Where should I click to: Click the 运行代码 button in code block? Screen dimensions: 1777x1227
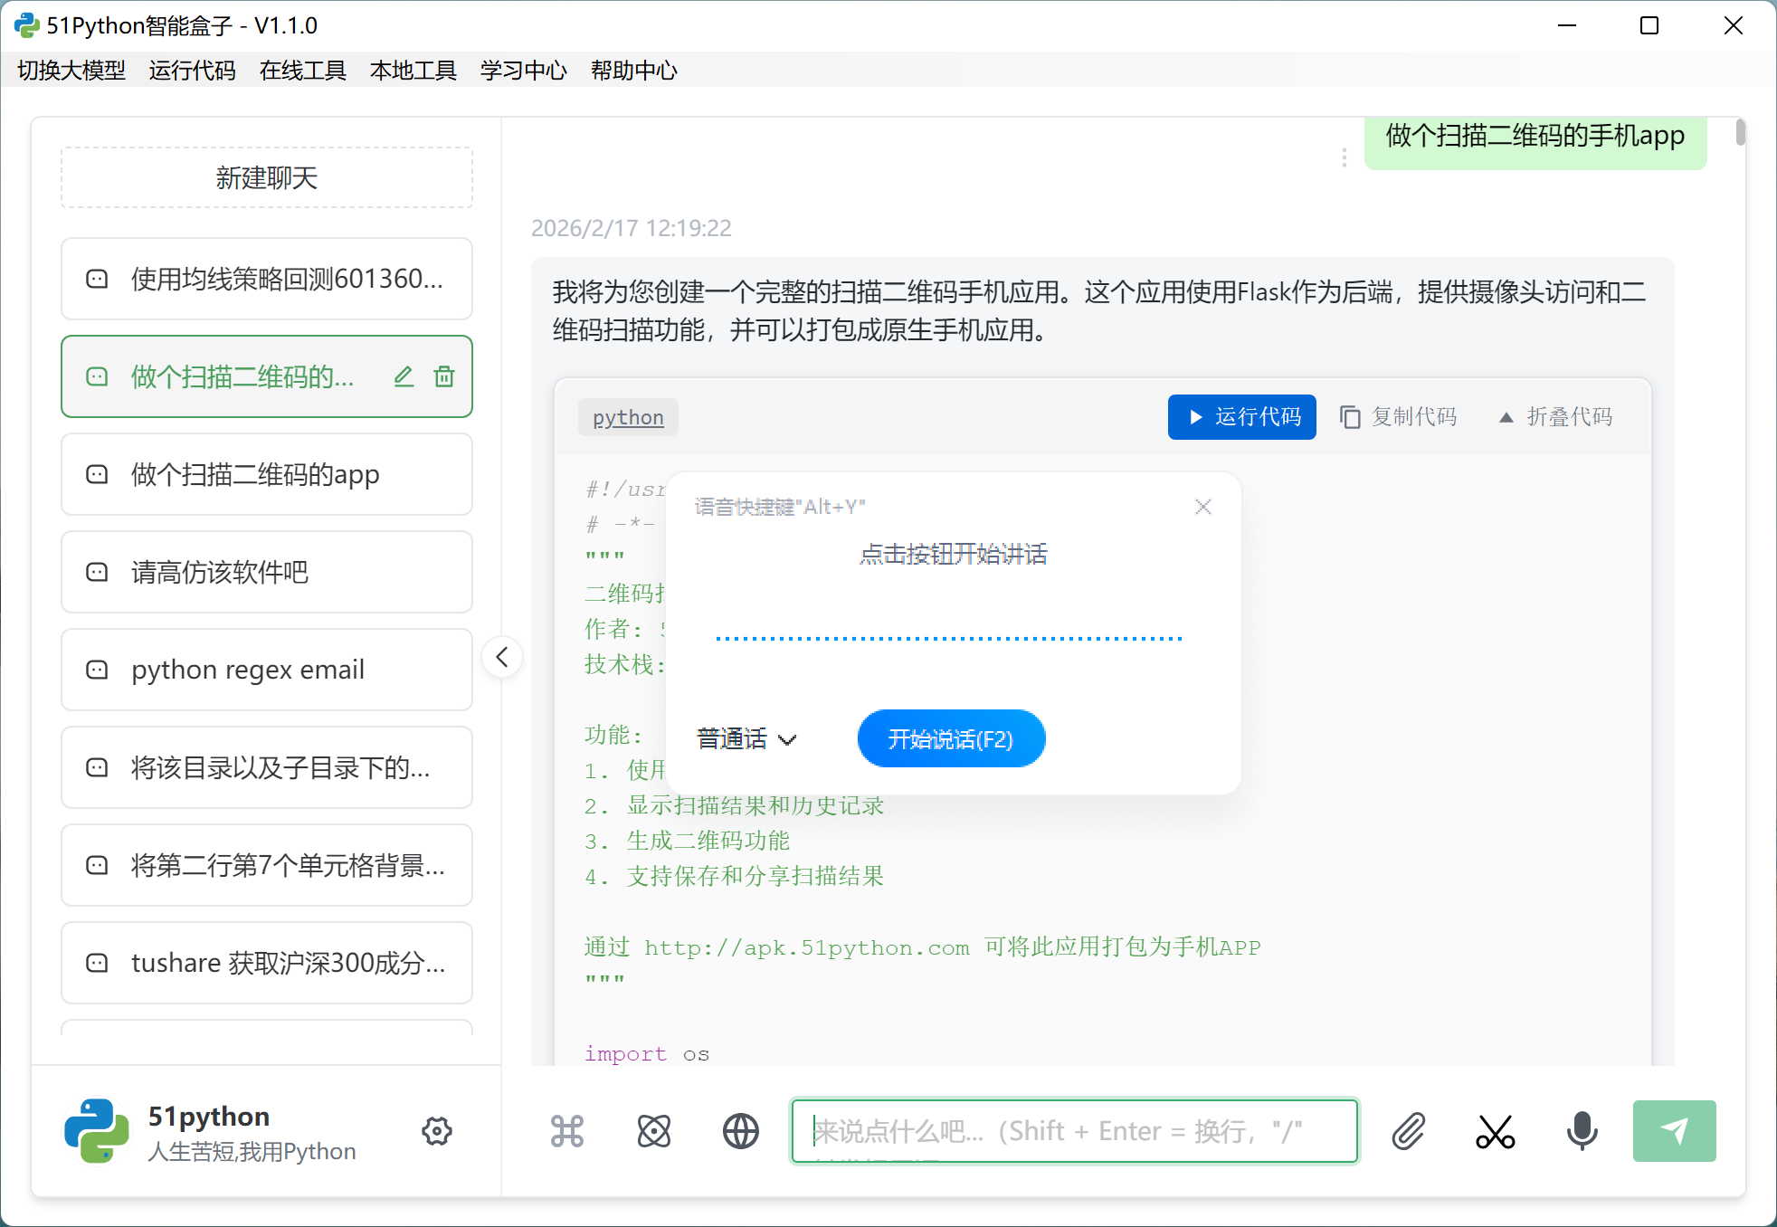[x=1241, y=417]
